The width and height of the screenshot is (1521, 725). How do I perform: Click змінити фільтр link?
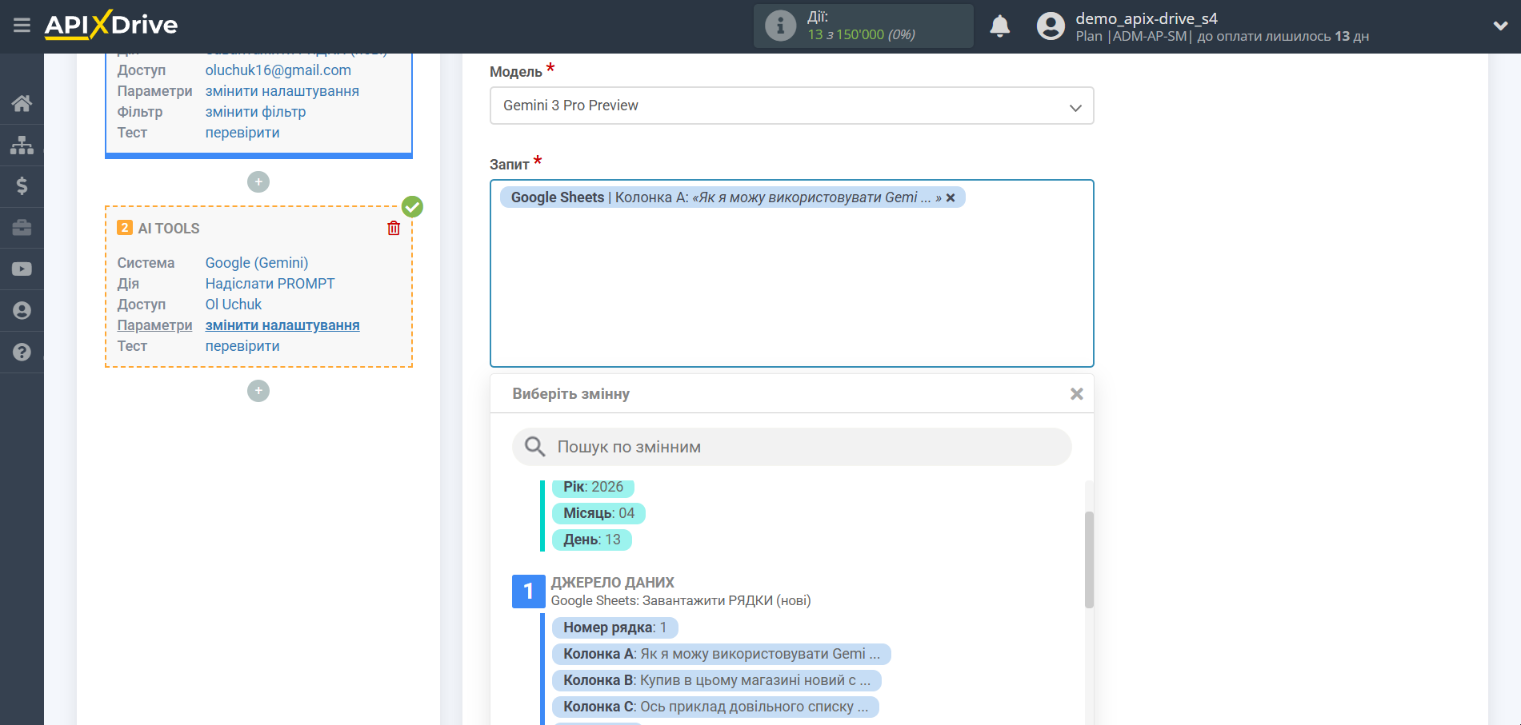click(x=255, y=112)
